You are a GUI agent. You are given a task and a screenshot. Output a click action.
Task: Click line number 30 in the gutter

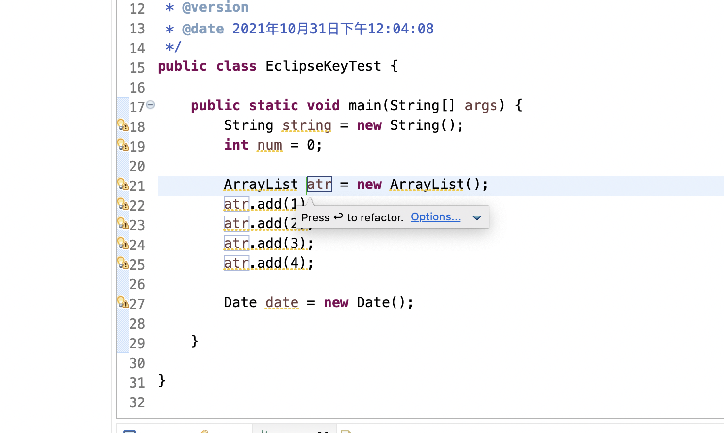coord(137,363)
